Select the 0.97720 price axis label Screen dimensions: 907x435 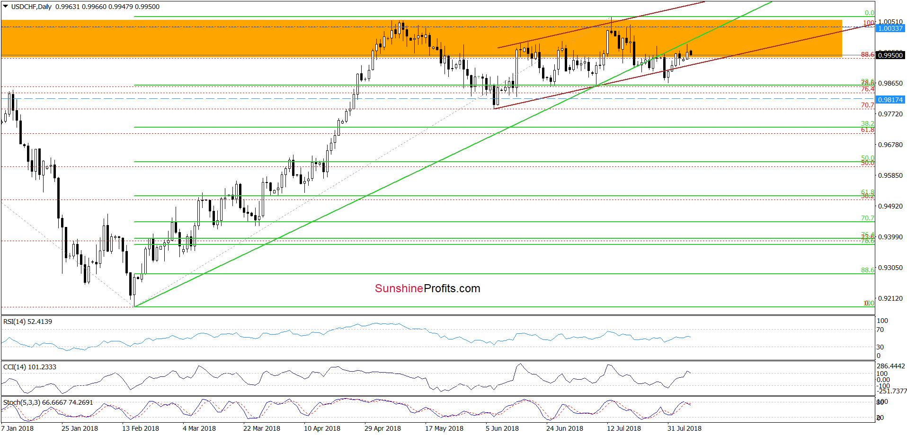(890, 114)
